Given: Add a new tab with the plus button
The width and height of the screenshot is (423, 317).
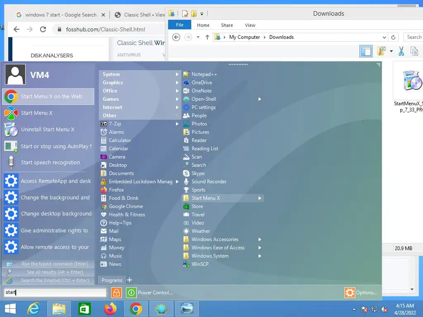Looking at the screenshot, I should click(129, 280).
